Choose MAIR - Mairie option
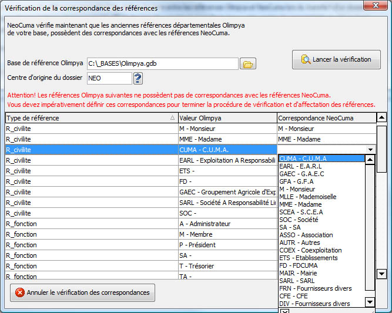392x313 pixels. click(x=321, y=273)
